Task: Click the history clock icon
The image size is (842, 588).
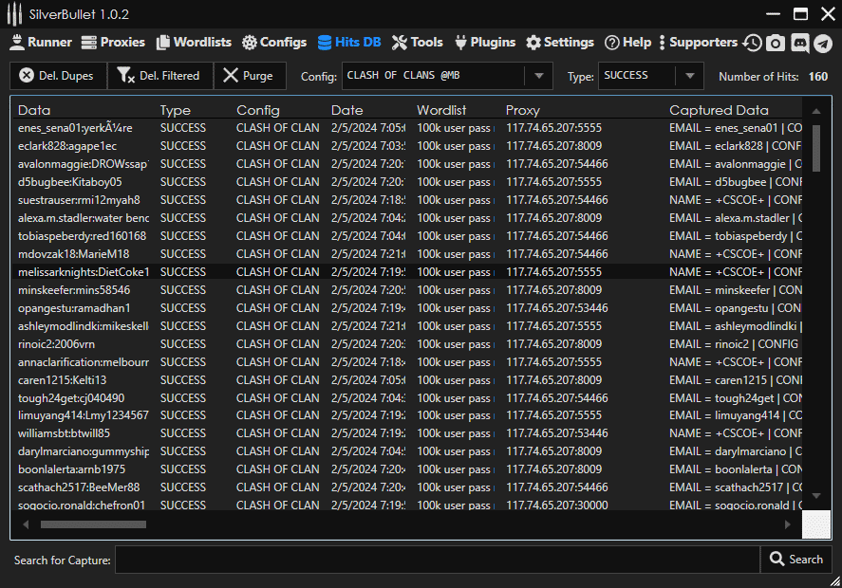Action: coord(753,43)
